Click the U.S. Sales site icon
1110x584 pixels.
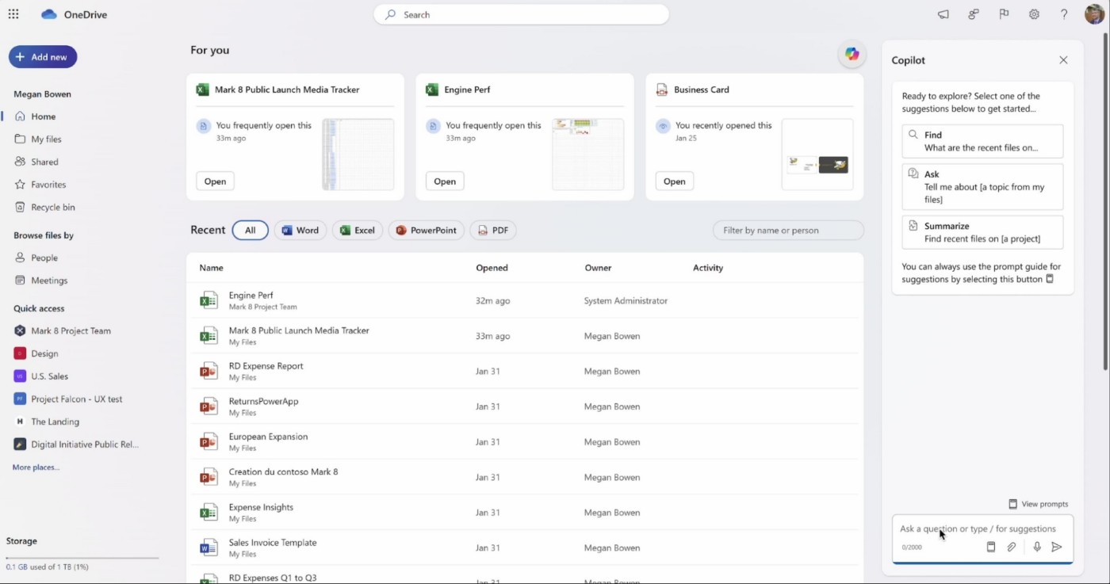coord(20,376)
